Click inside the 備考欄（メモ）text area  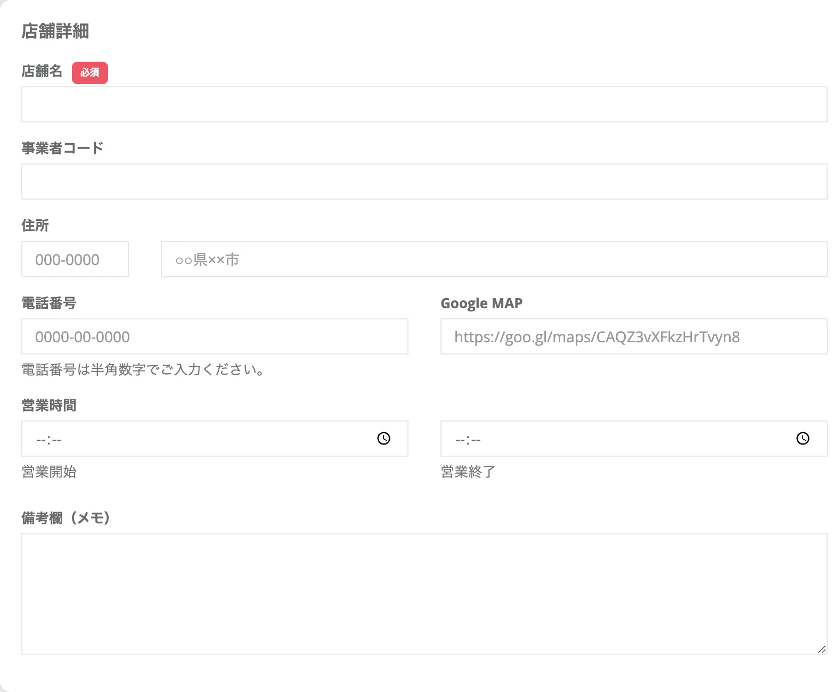click(x=424, y=594)
